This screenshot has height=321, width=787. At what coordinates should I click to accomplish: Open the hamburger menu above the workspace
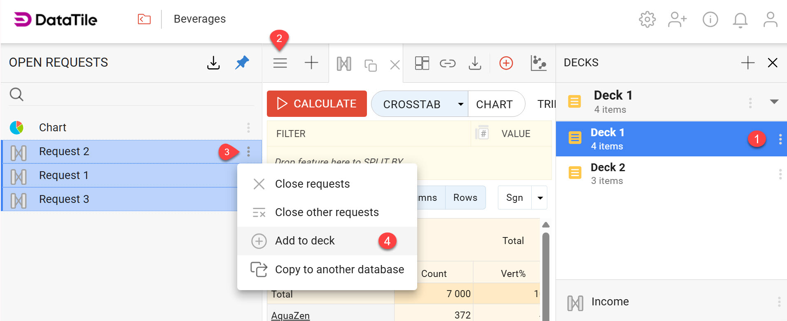[x=280, y=63]
